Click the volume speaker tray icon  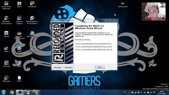point(145,92)
